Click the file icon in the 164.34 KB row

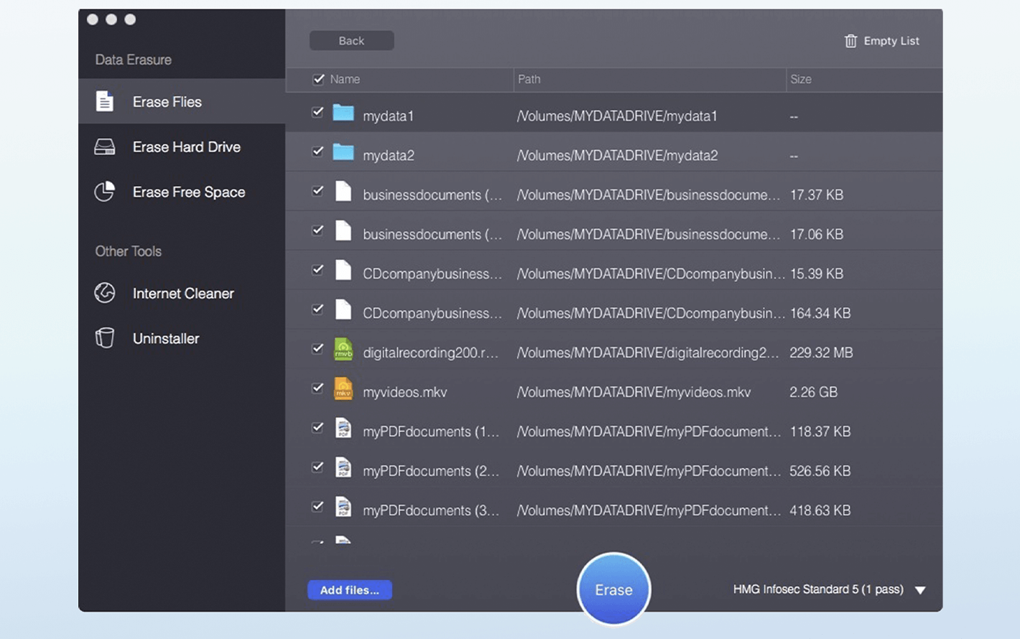coord(343,309)
